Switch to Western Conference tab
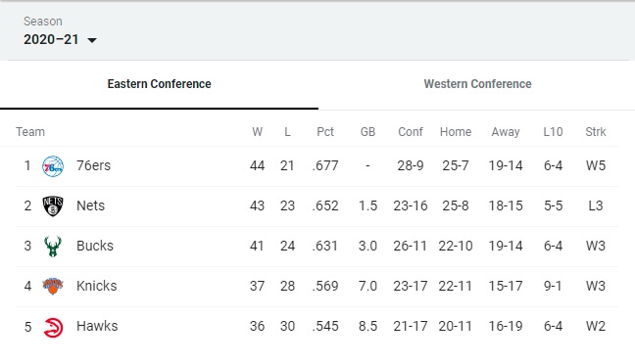Screen dimensions: 635x364 [x=477, y=84]
